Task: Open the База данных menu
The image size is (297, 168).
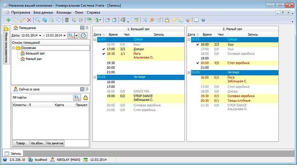Action: (x=43, y=12)
